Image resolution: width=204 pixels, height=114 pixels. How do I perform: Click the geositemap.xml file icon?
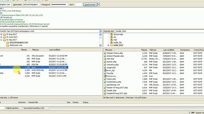point(105,85)
